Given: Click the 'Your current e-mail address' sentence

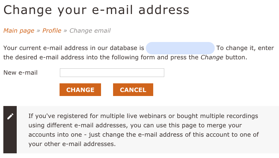Looking at the screenshot, I should coord(74,48).
